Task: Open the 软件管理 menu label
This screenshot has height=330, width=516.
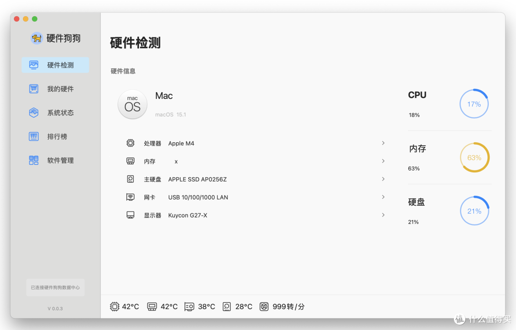Action: click(60, 160)
